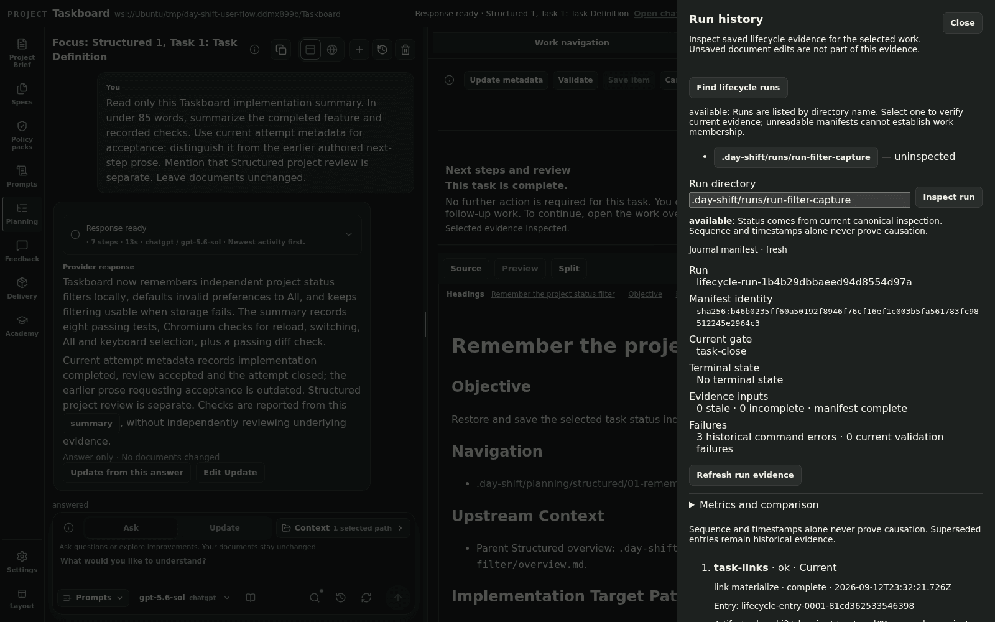Open run history icon beside trash
995x622 pixels.
[x=382, y=50]
